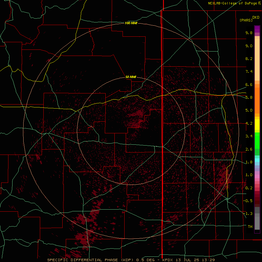The image size is (262, 262).
Task: Click the 6.6 value on the color scale
Action: pos(249,84)
